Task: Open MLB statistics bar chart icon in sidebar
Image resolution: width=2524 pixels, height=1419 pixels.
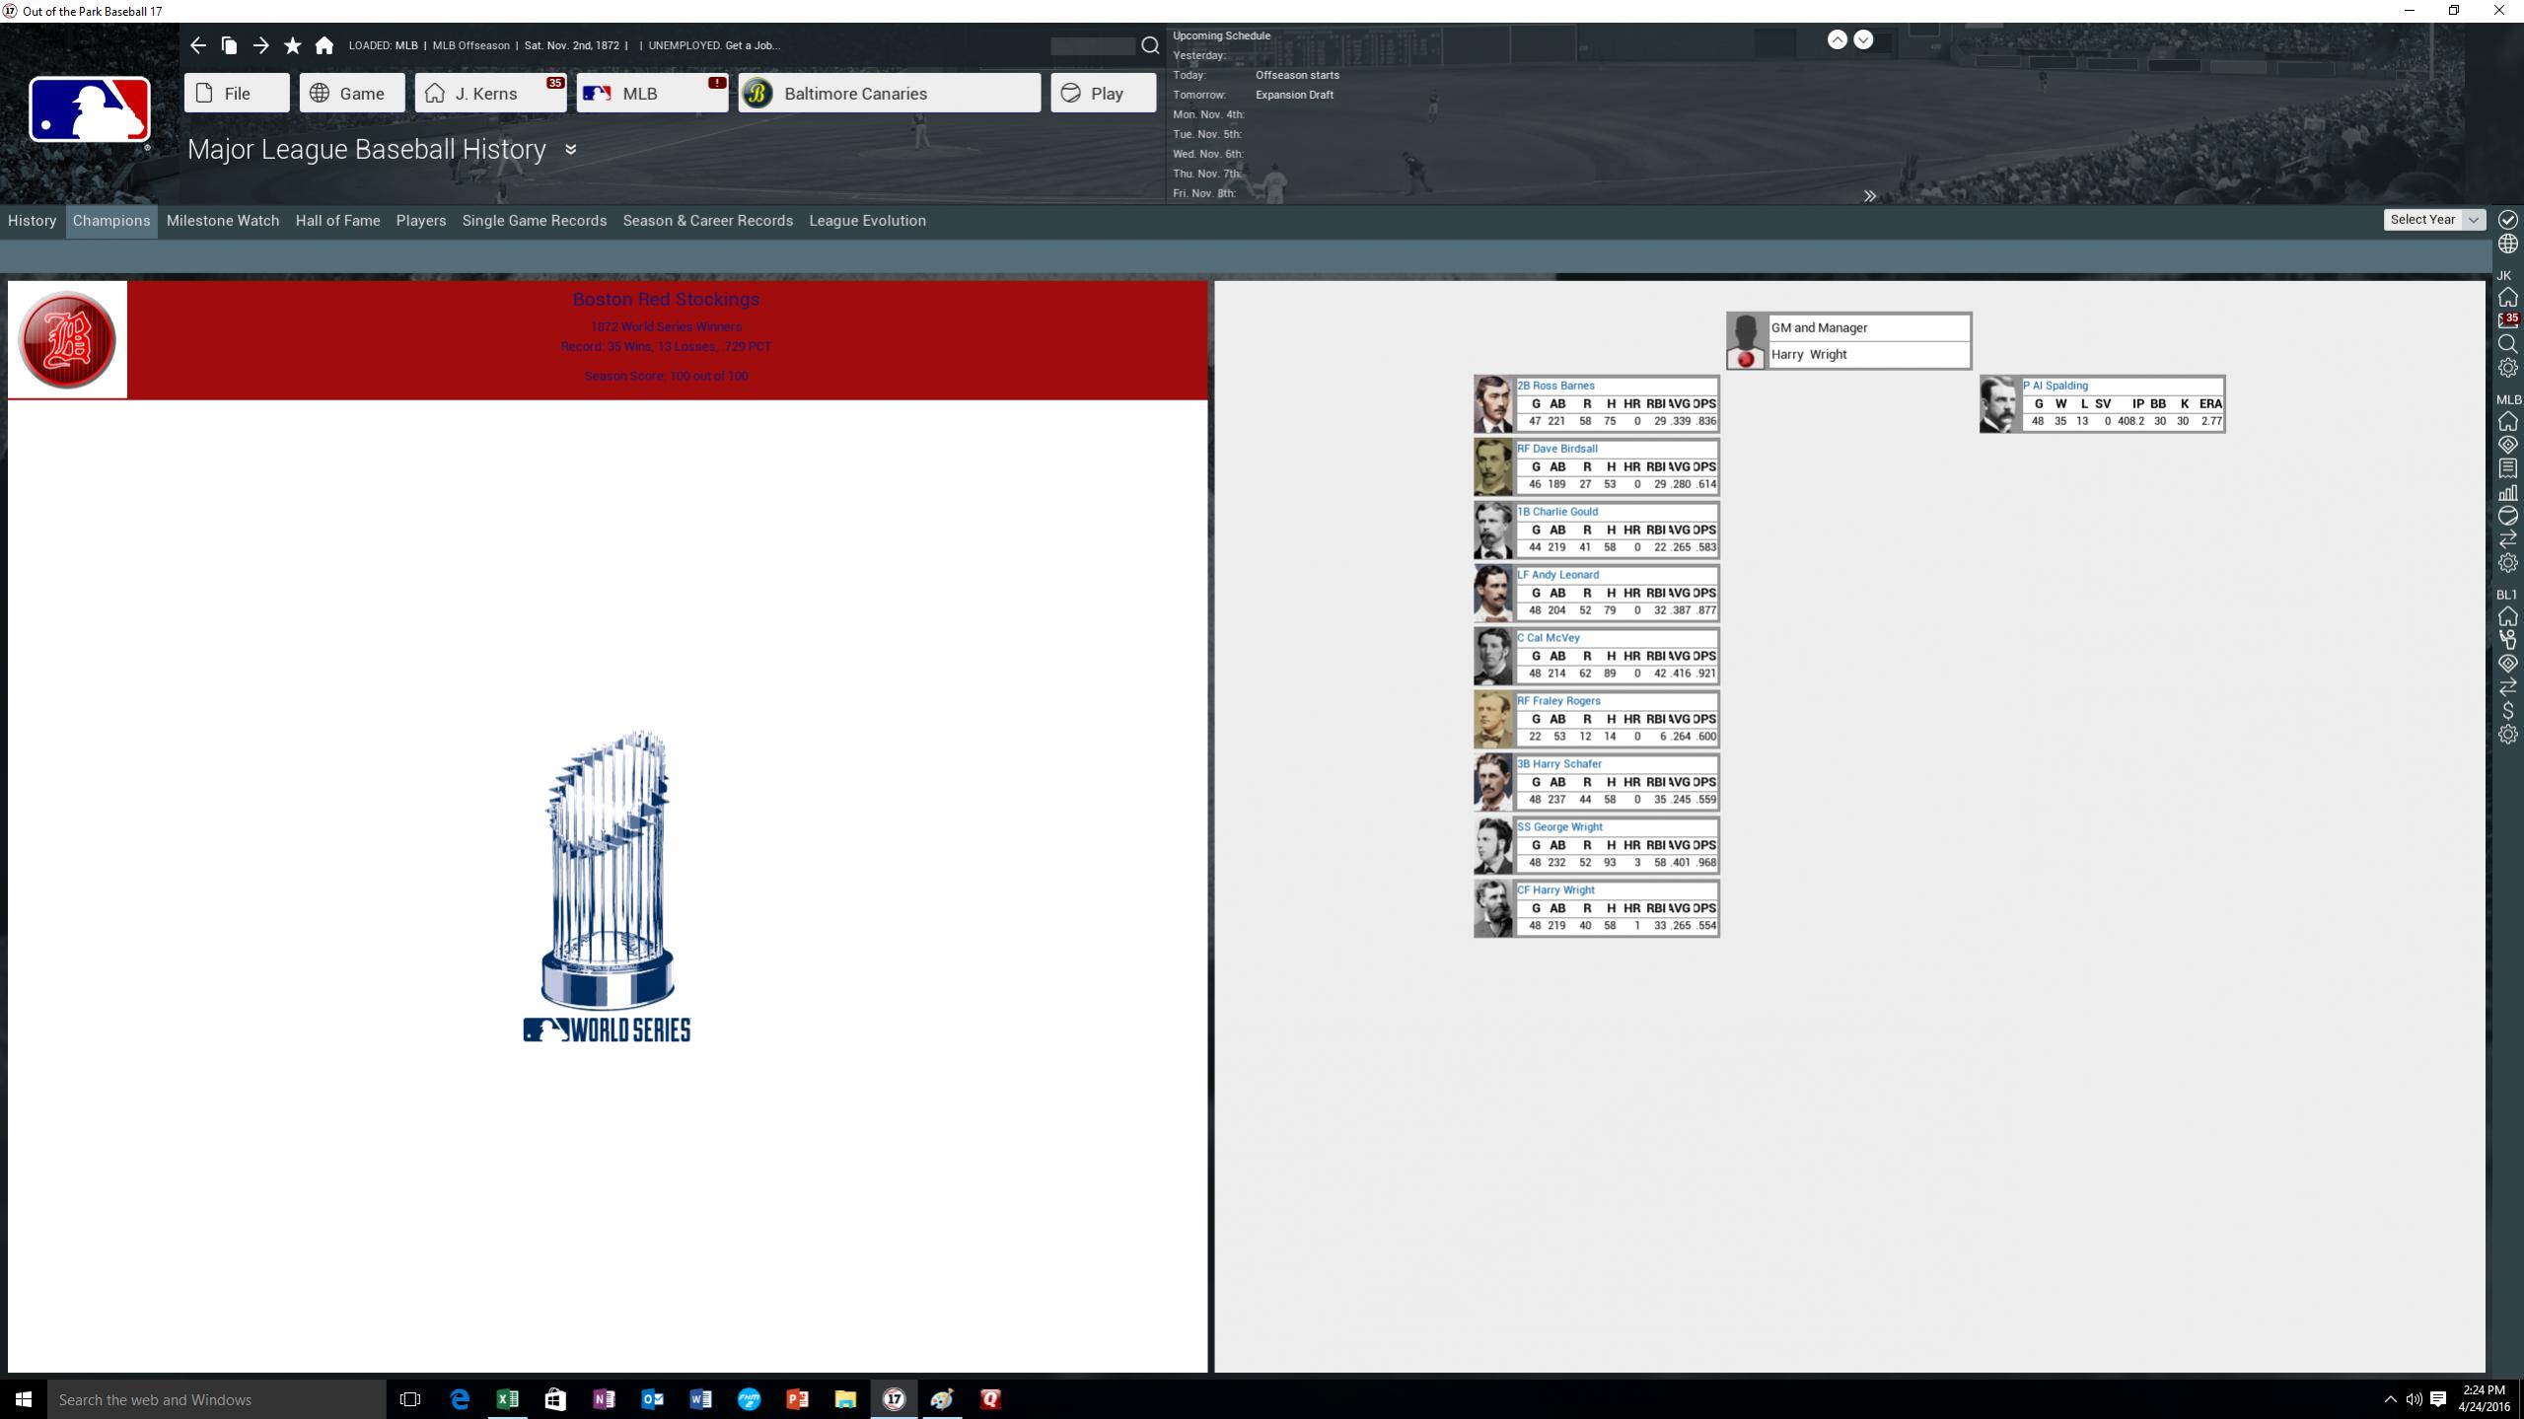Action: coord(2507,492)
